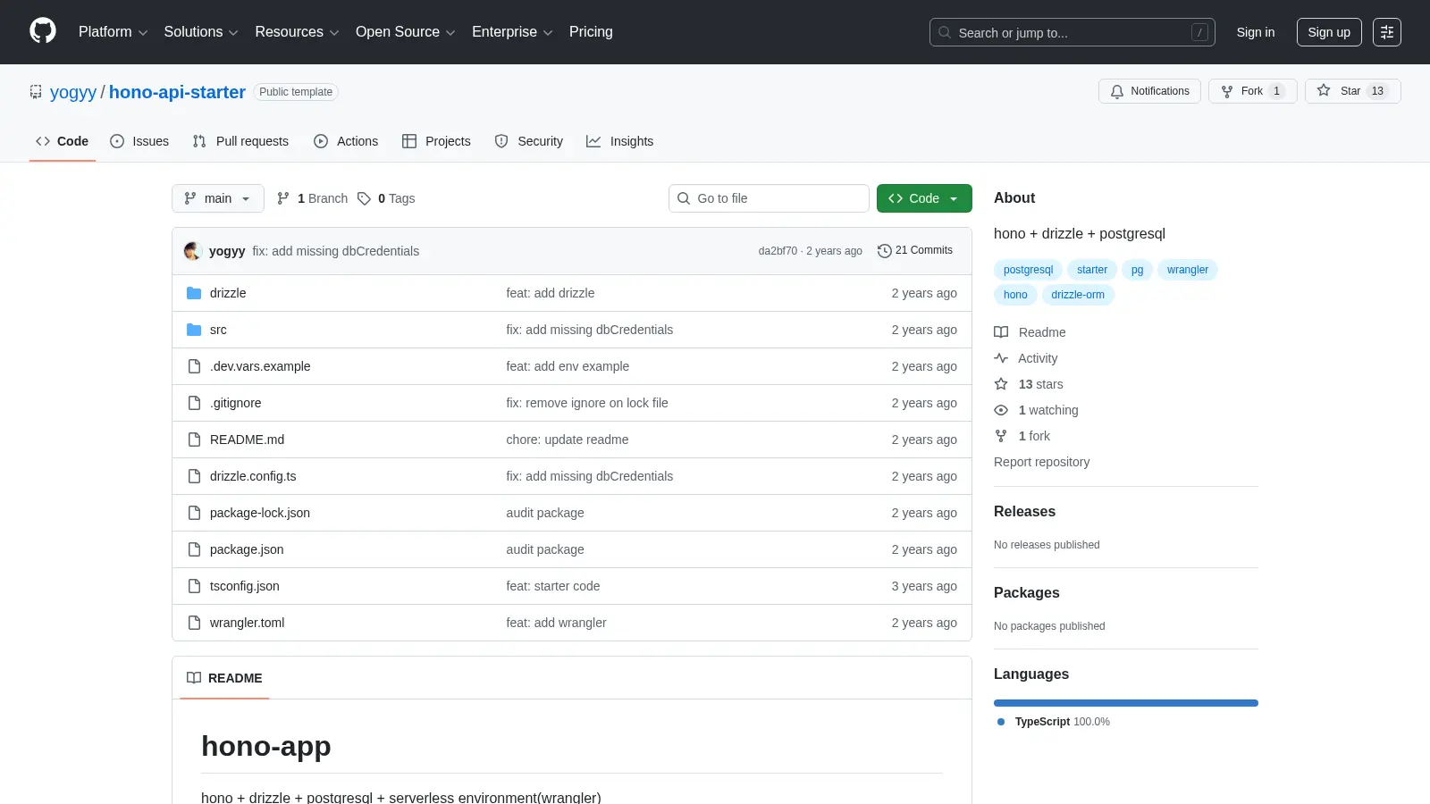Screen dimensions: 1430x804
Task: Click TypeScript 100.0% language entry
Action: (1054, 722)
